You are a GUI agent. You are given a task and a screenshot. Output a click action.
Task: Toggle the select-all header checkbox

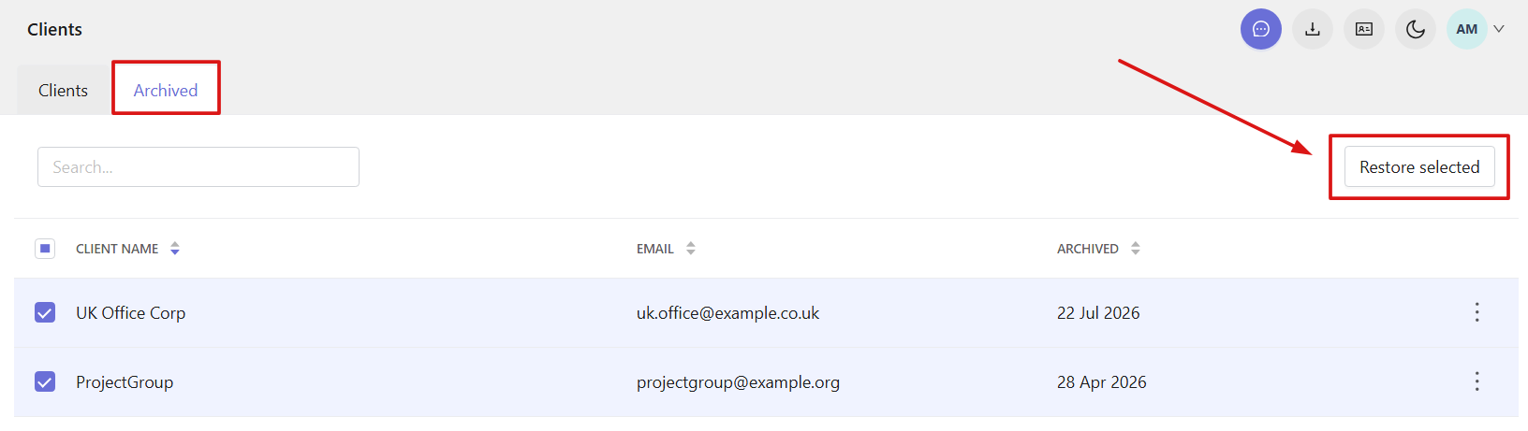click(45, 249)
